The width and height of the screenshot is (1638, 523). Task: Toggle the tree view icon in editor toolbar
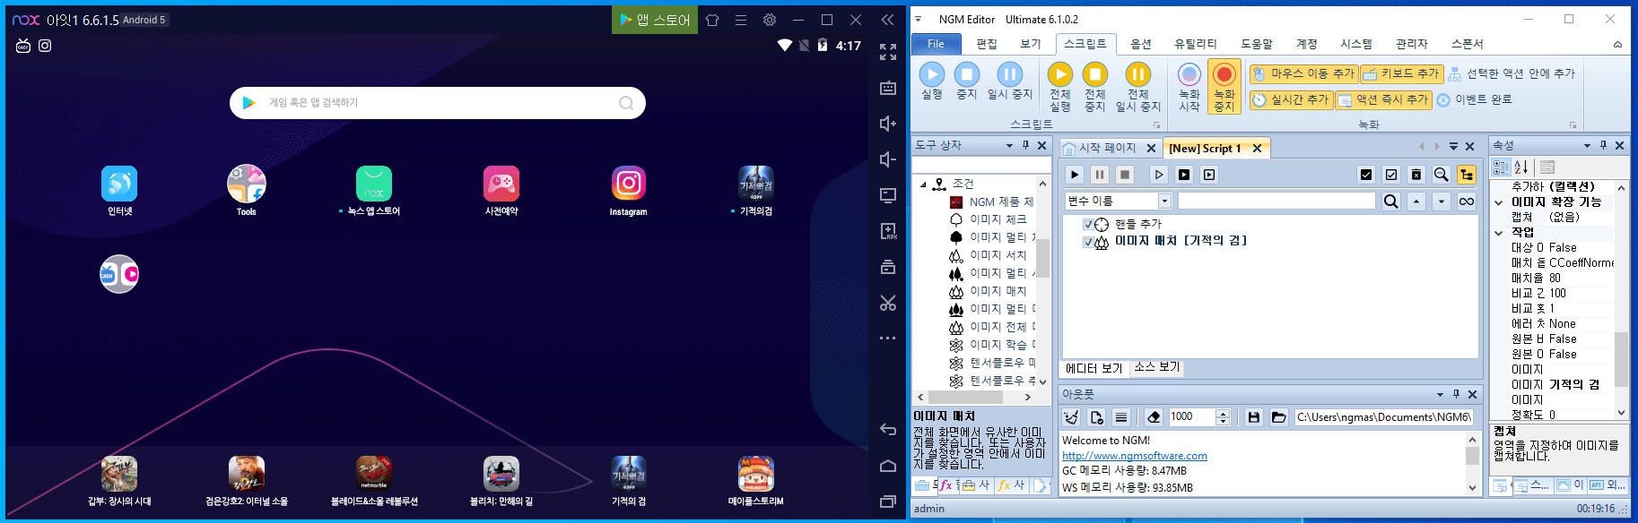1467,175
